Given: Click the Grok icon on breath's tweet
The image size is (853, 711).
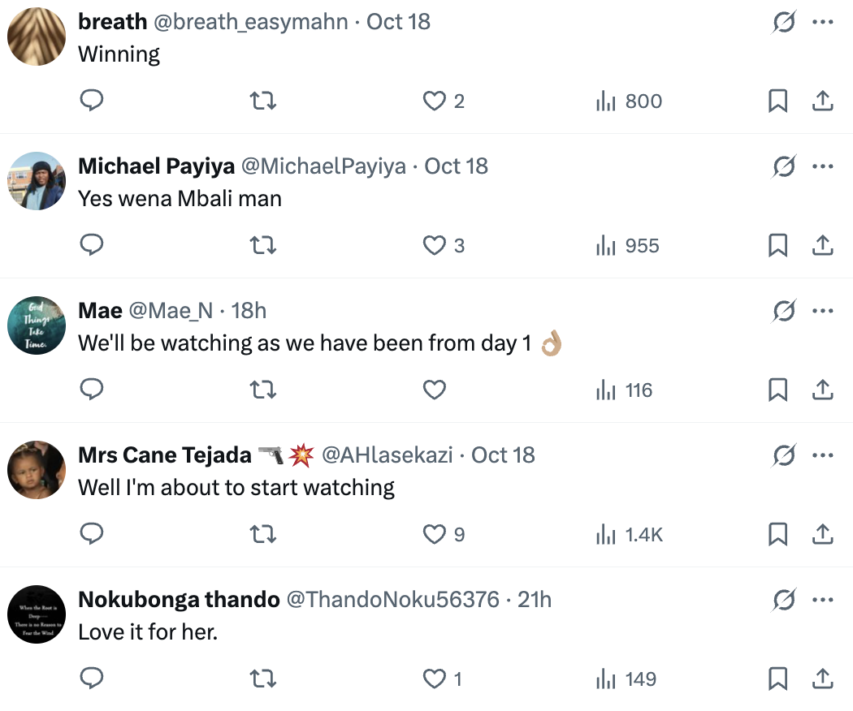Looking at the screenshot, I should [x=783, y=22].
